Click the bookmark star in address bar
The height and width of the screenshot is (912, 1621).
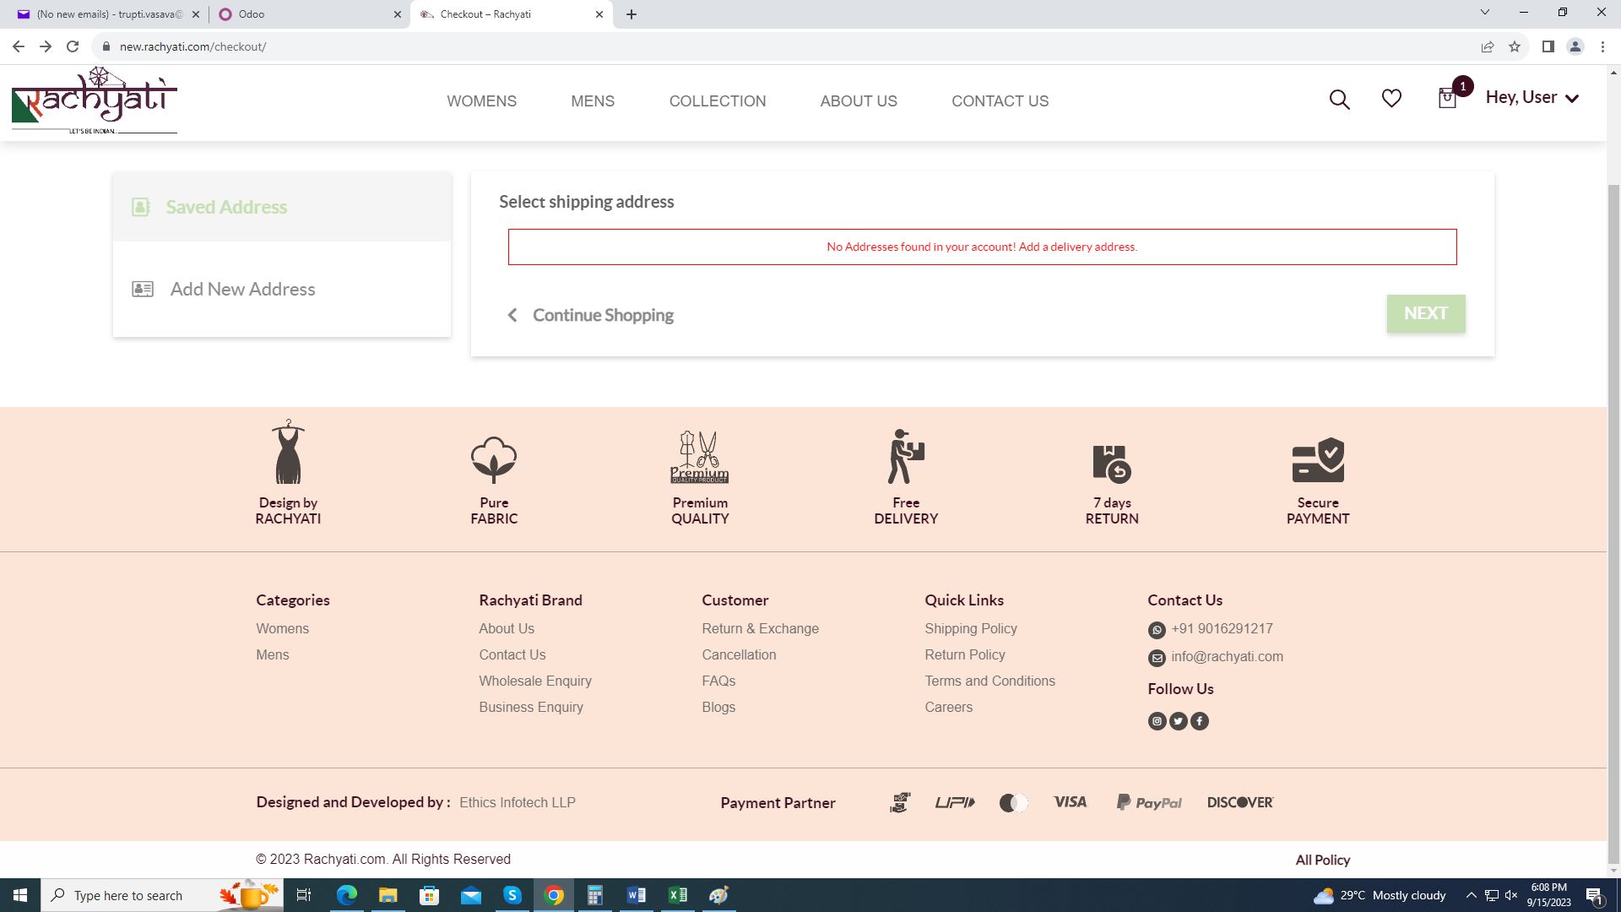click(1515, 46)
